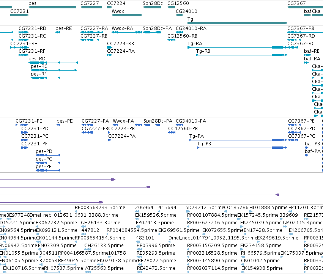Select the CG34010 gene label
Image resolution: width=323 pixels, height=274 pixels.
click(186, 11)
